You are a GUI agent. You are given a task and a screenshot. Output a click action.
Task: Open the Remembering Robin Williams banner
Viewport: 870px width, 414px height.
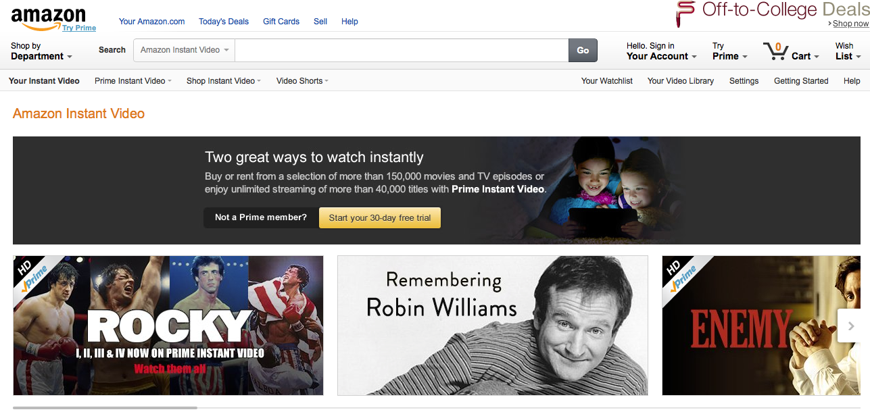pyautogui.click(x=493, y=326)
